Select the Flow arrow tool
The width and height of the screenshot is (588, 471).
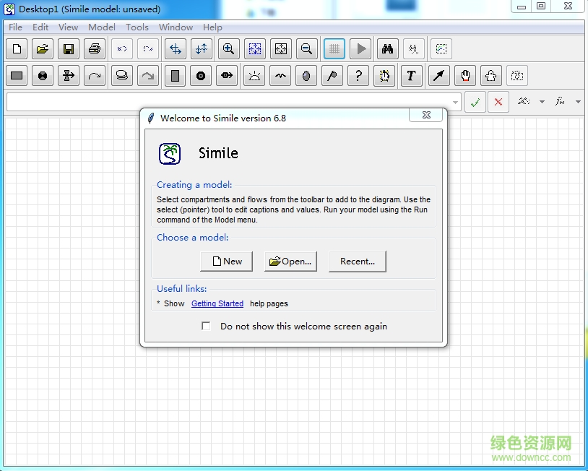(x=69, y=75)
